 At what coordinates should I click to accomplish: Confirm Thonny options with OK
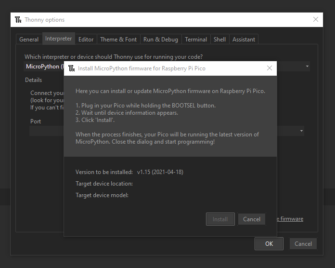[269, 243]
